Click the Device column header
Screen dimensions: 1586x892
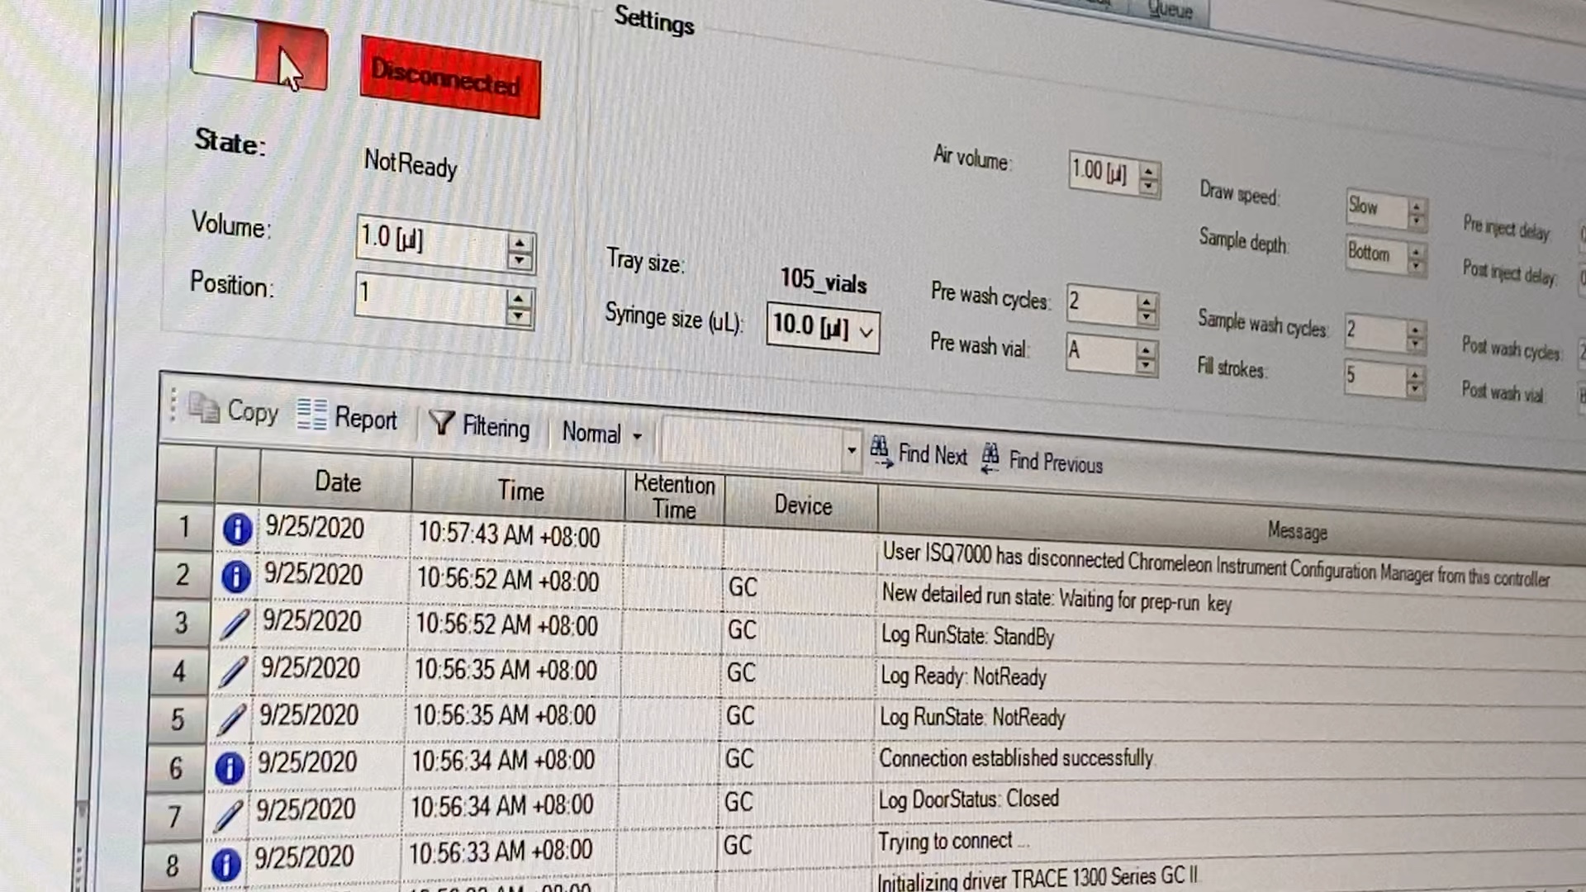(802, 505)
